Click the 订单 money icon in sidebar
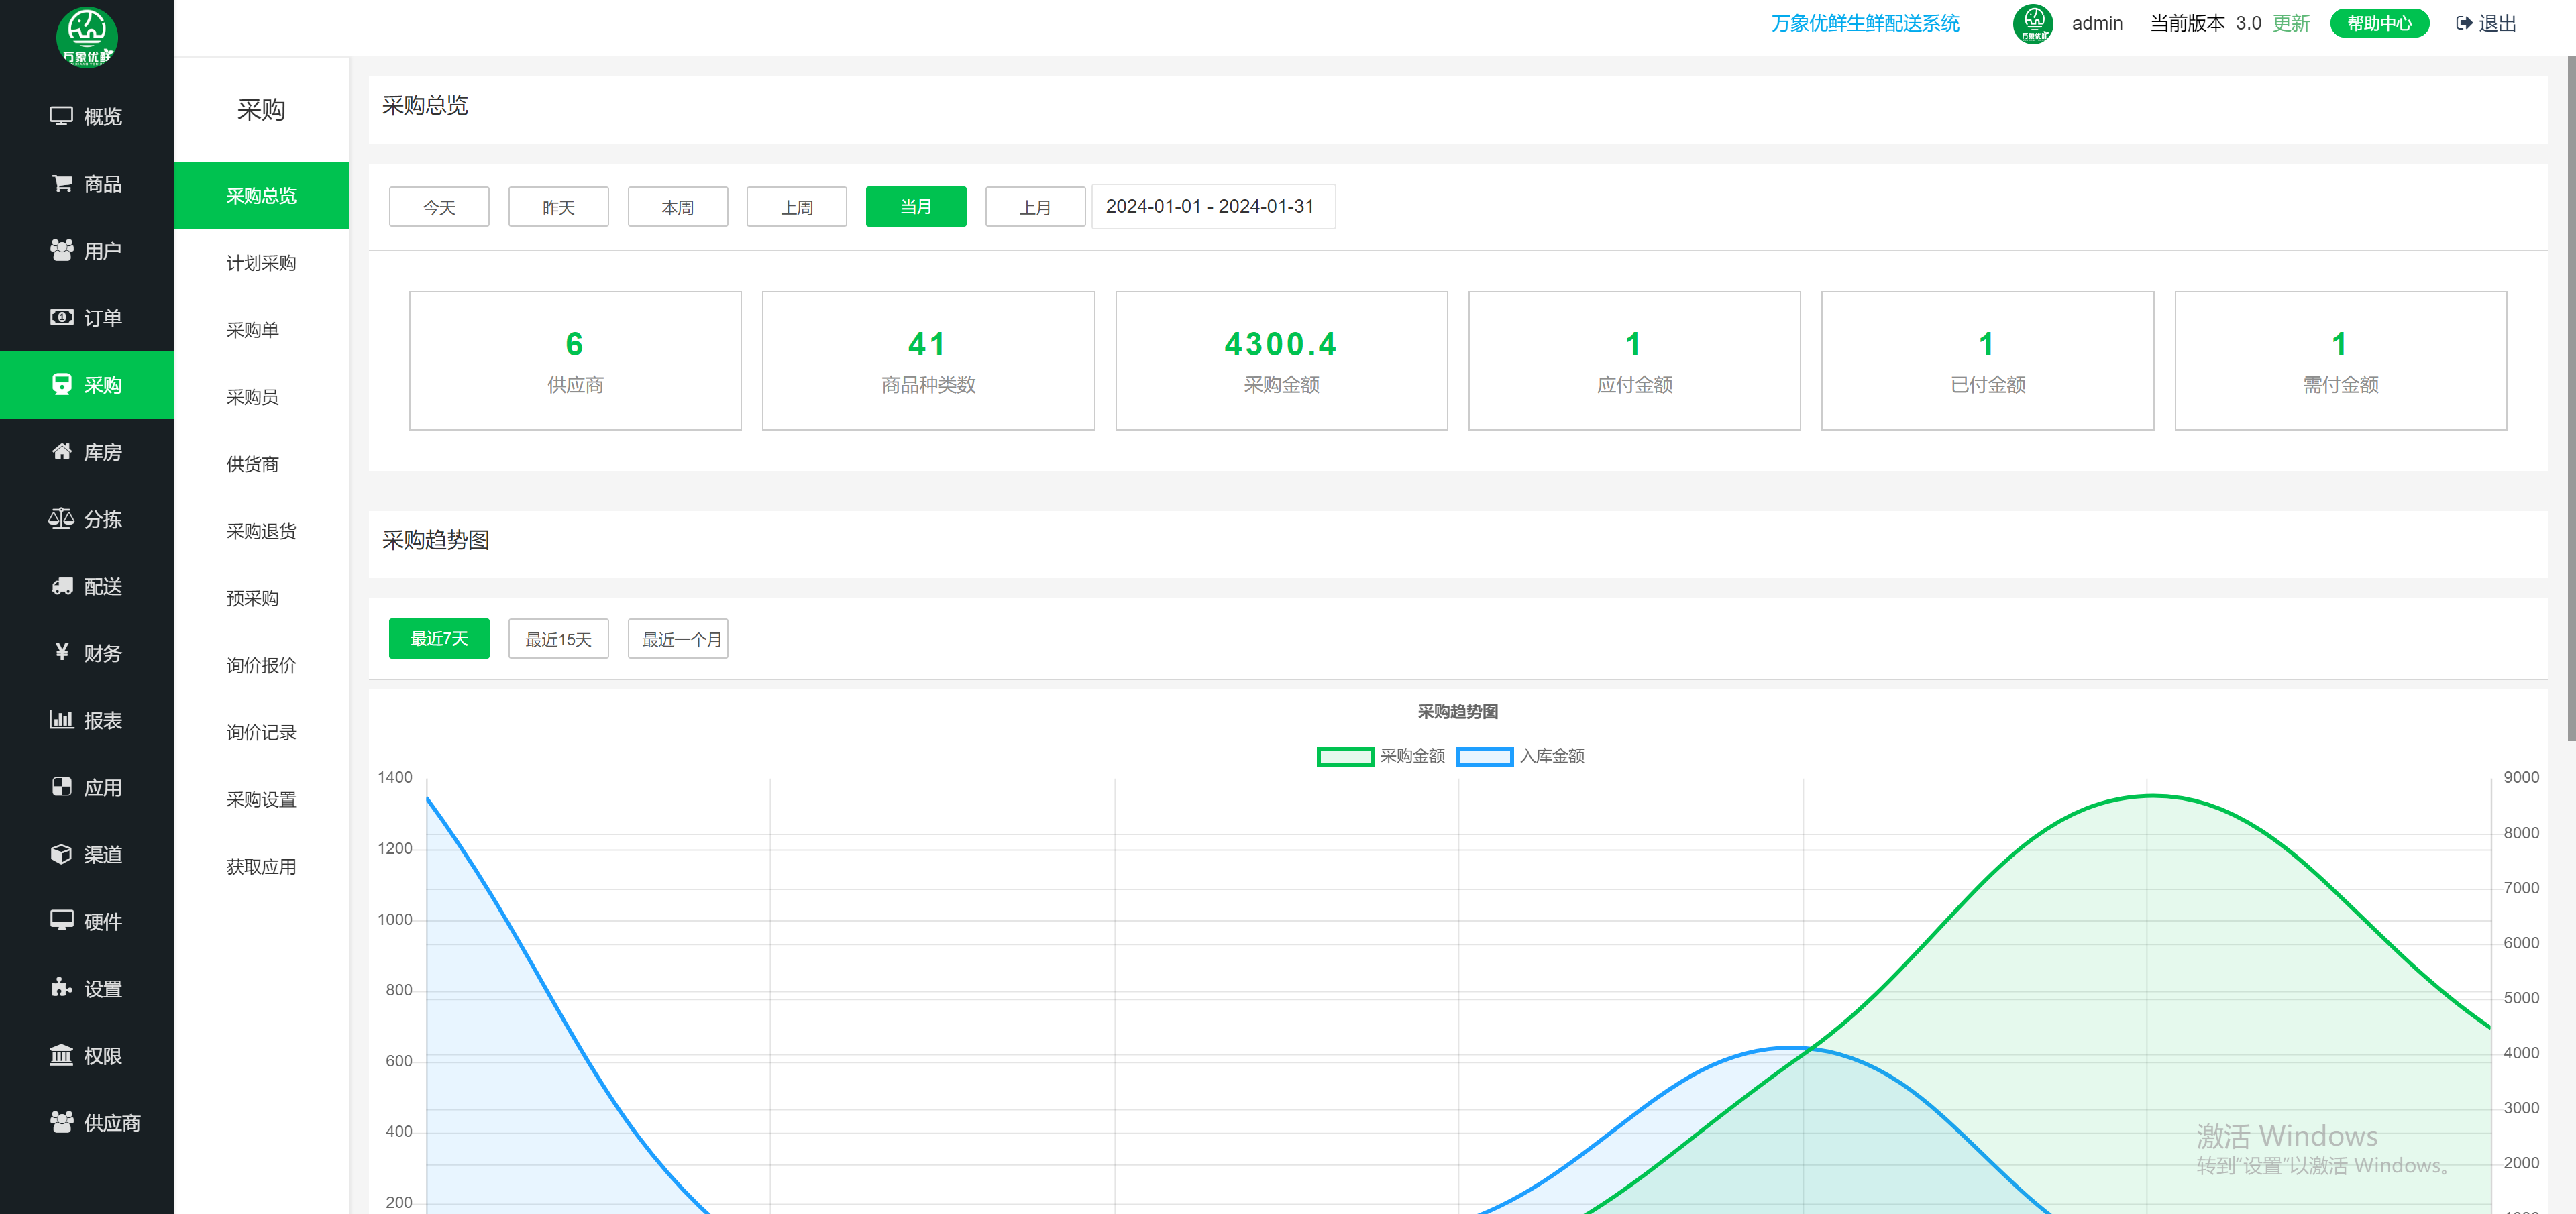2576x1214 pixels. pos(61,317)
